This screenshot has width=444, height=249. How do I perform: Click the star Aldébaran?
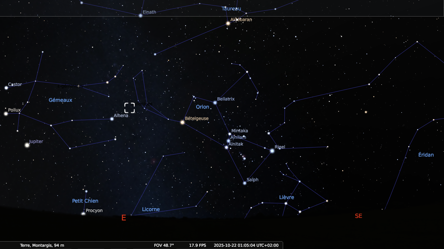pos(228,23)
